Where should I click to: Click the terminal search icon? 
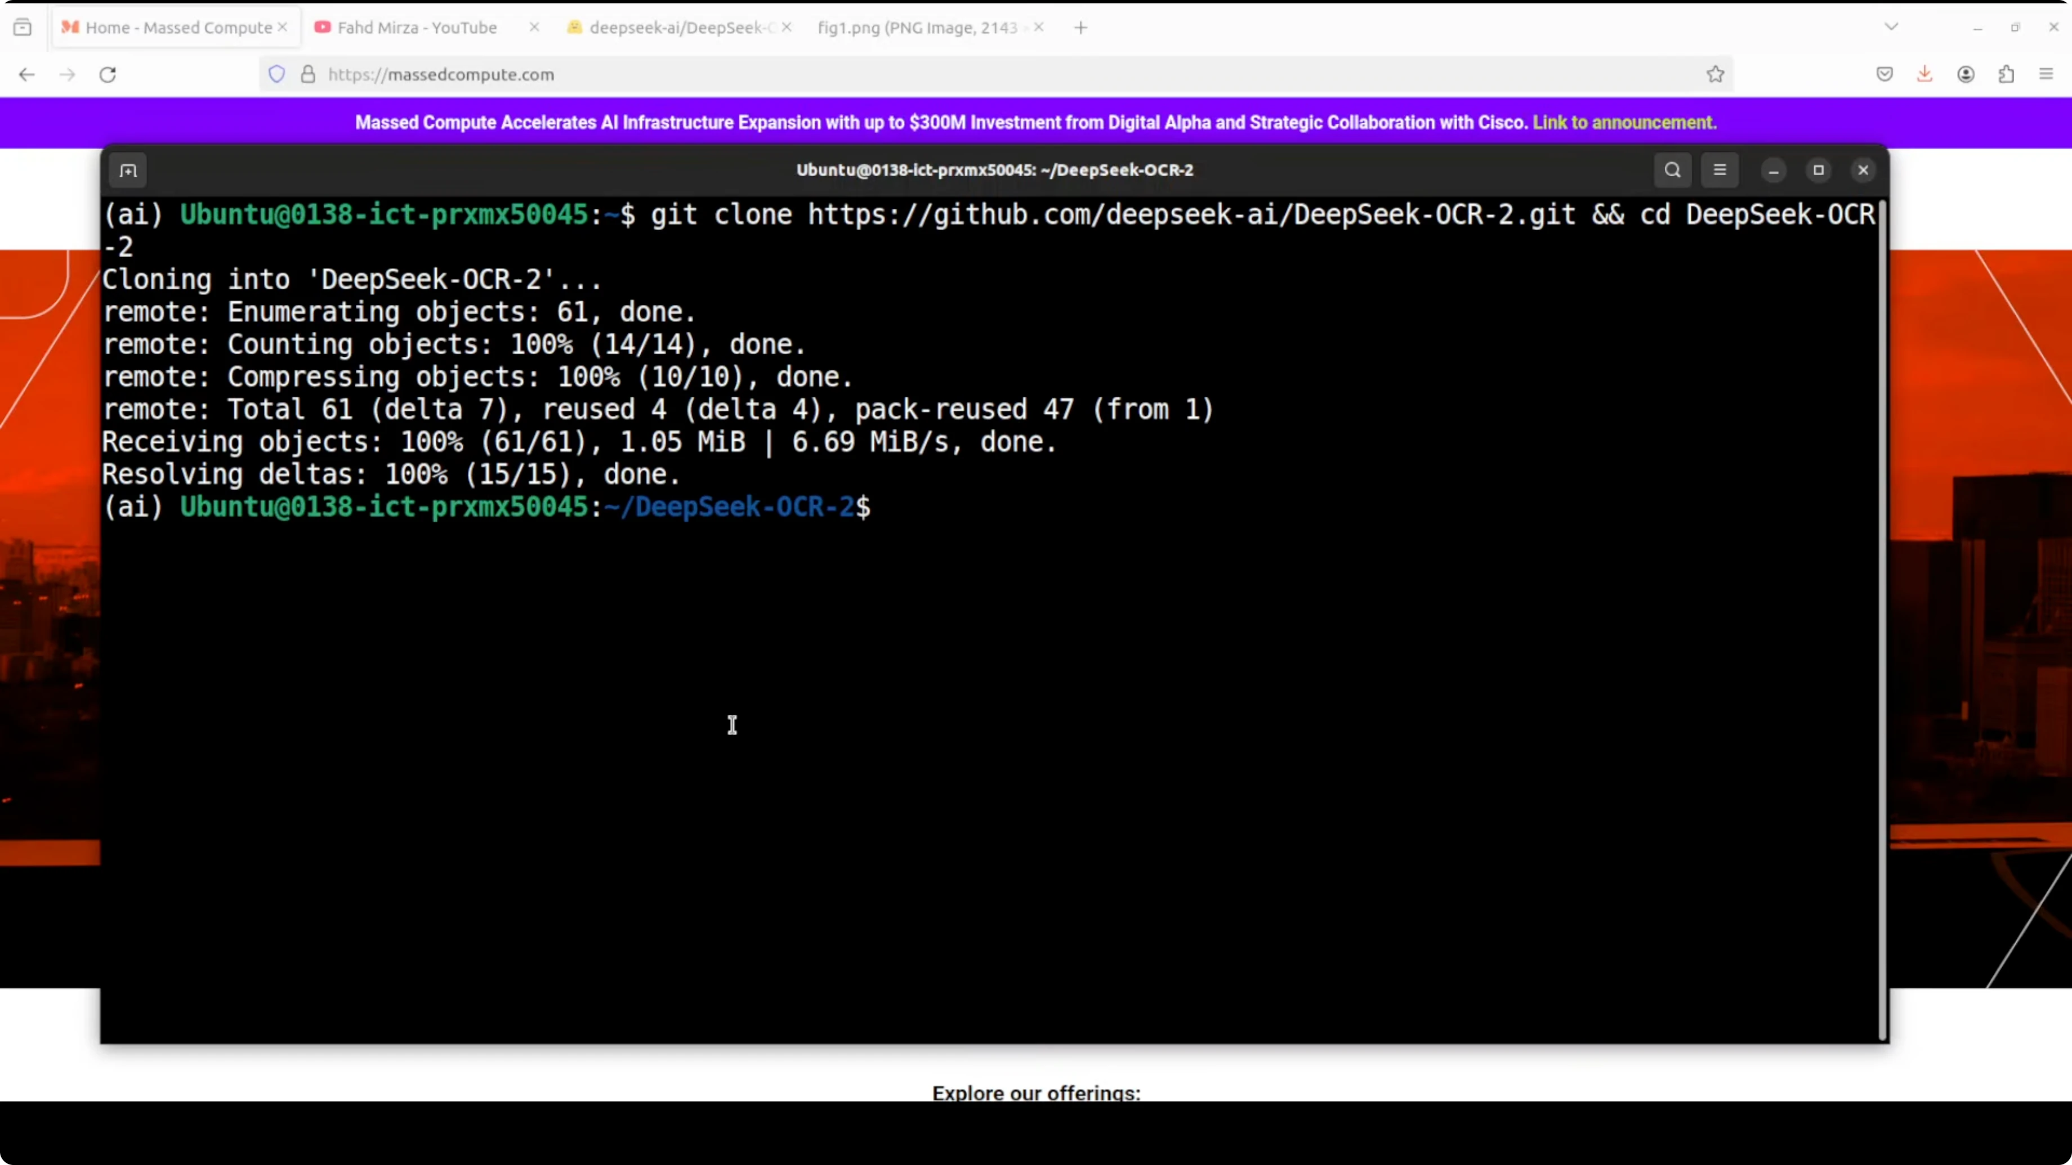click(x=1672, y=169)
